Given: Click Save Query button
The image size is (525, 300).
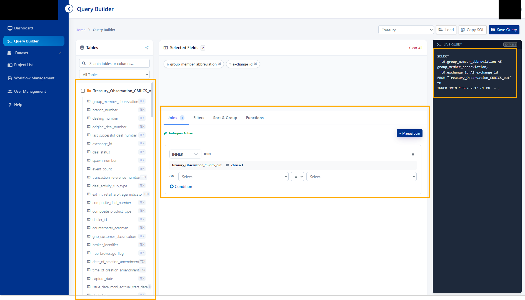Looking at the screenshot, I should [504, 30].
